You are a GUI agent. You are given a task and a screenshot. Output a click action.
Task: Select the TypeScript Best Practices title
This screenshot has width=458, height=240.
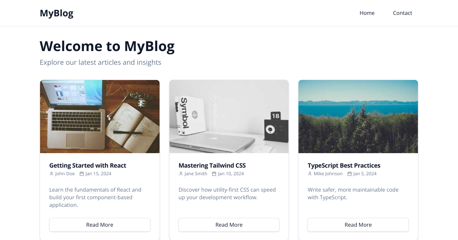[x=344, y=165]
